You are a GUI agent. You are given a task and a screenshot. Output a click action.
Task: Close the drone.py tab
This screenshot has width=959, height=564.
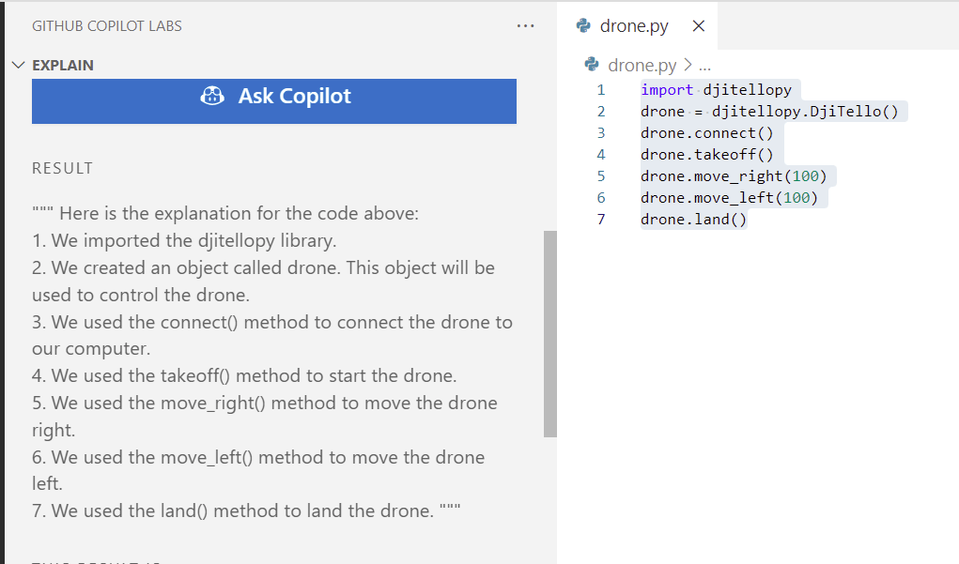pos(698,26)
